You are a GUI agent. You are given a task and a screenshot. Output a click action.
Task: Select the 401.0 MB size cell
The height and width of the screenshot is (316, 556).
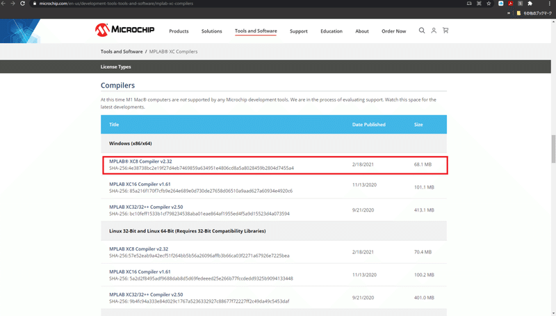424,297
